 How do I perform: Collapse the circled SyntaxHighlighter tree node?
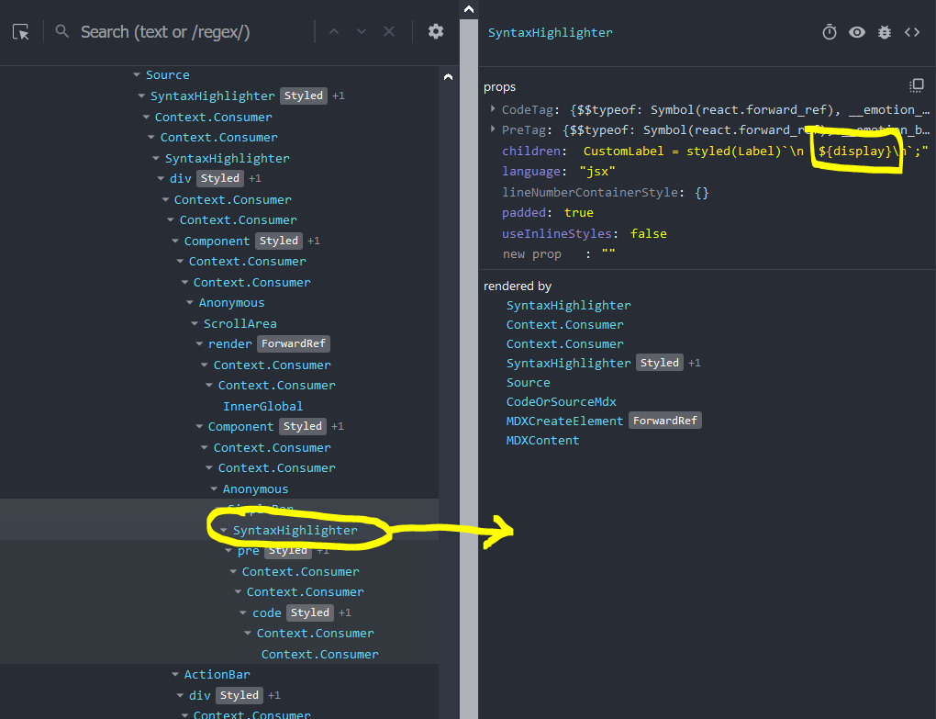tap(223, 530)
